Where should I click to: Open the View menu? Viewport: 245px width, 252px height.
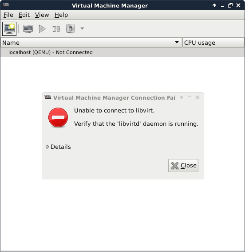[42, 15]
